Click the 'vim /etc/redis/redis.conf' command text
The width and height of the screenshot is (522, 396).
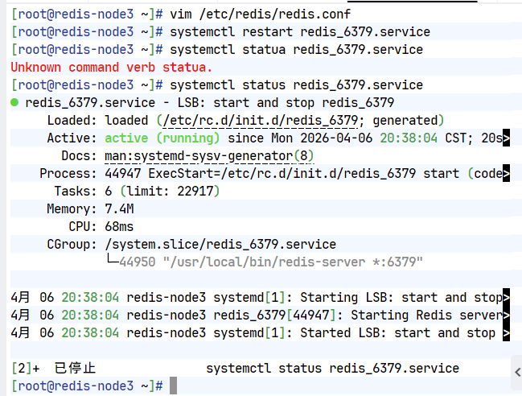(x=260, y=14)
